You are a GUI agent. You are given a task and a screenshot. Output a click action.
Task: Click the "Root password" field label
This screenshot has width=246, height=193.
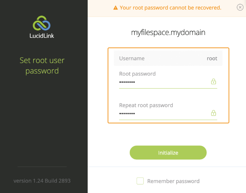tap(137, 74)
